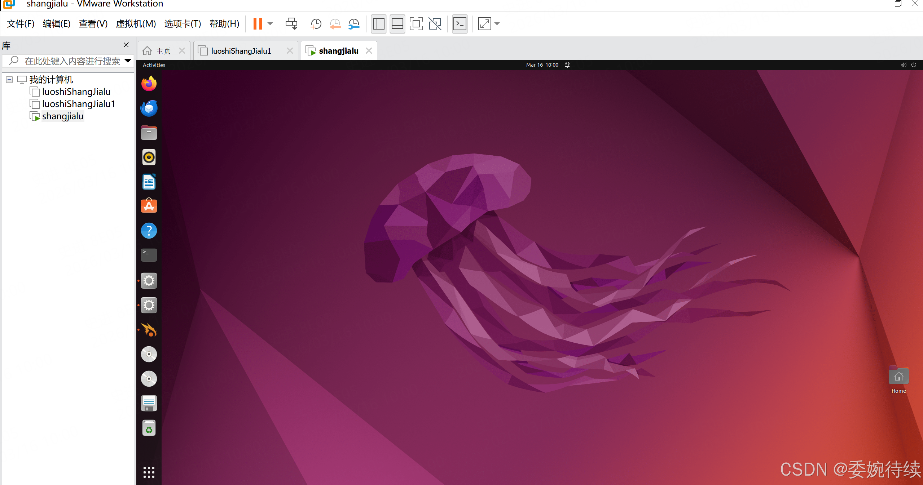Take a snapshot of this VM
Viewport: 923px width, 485px height.
click(x=316, y=24)
